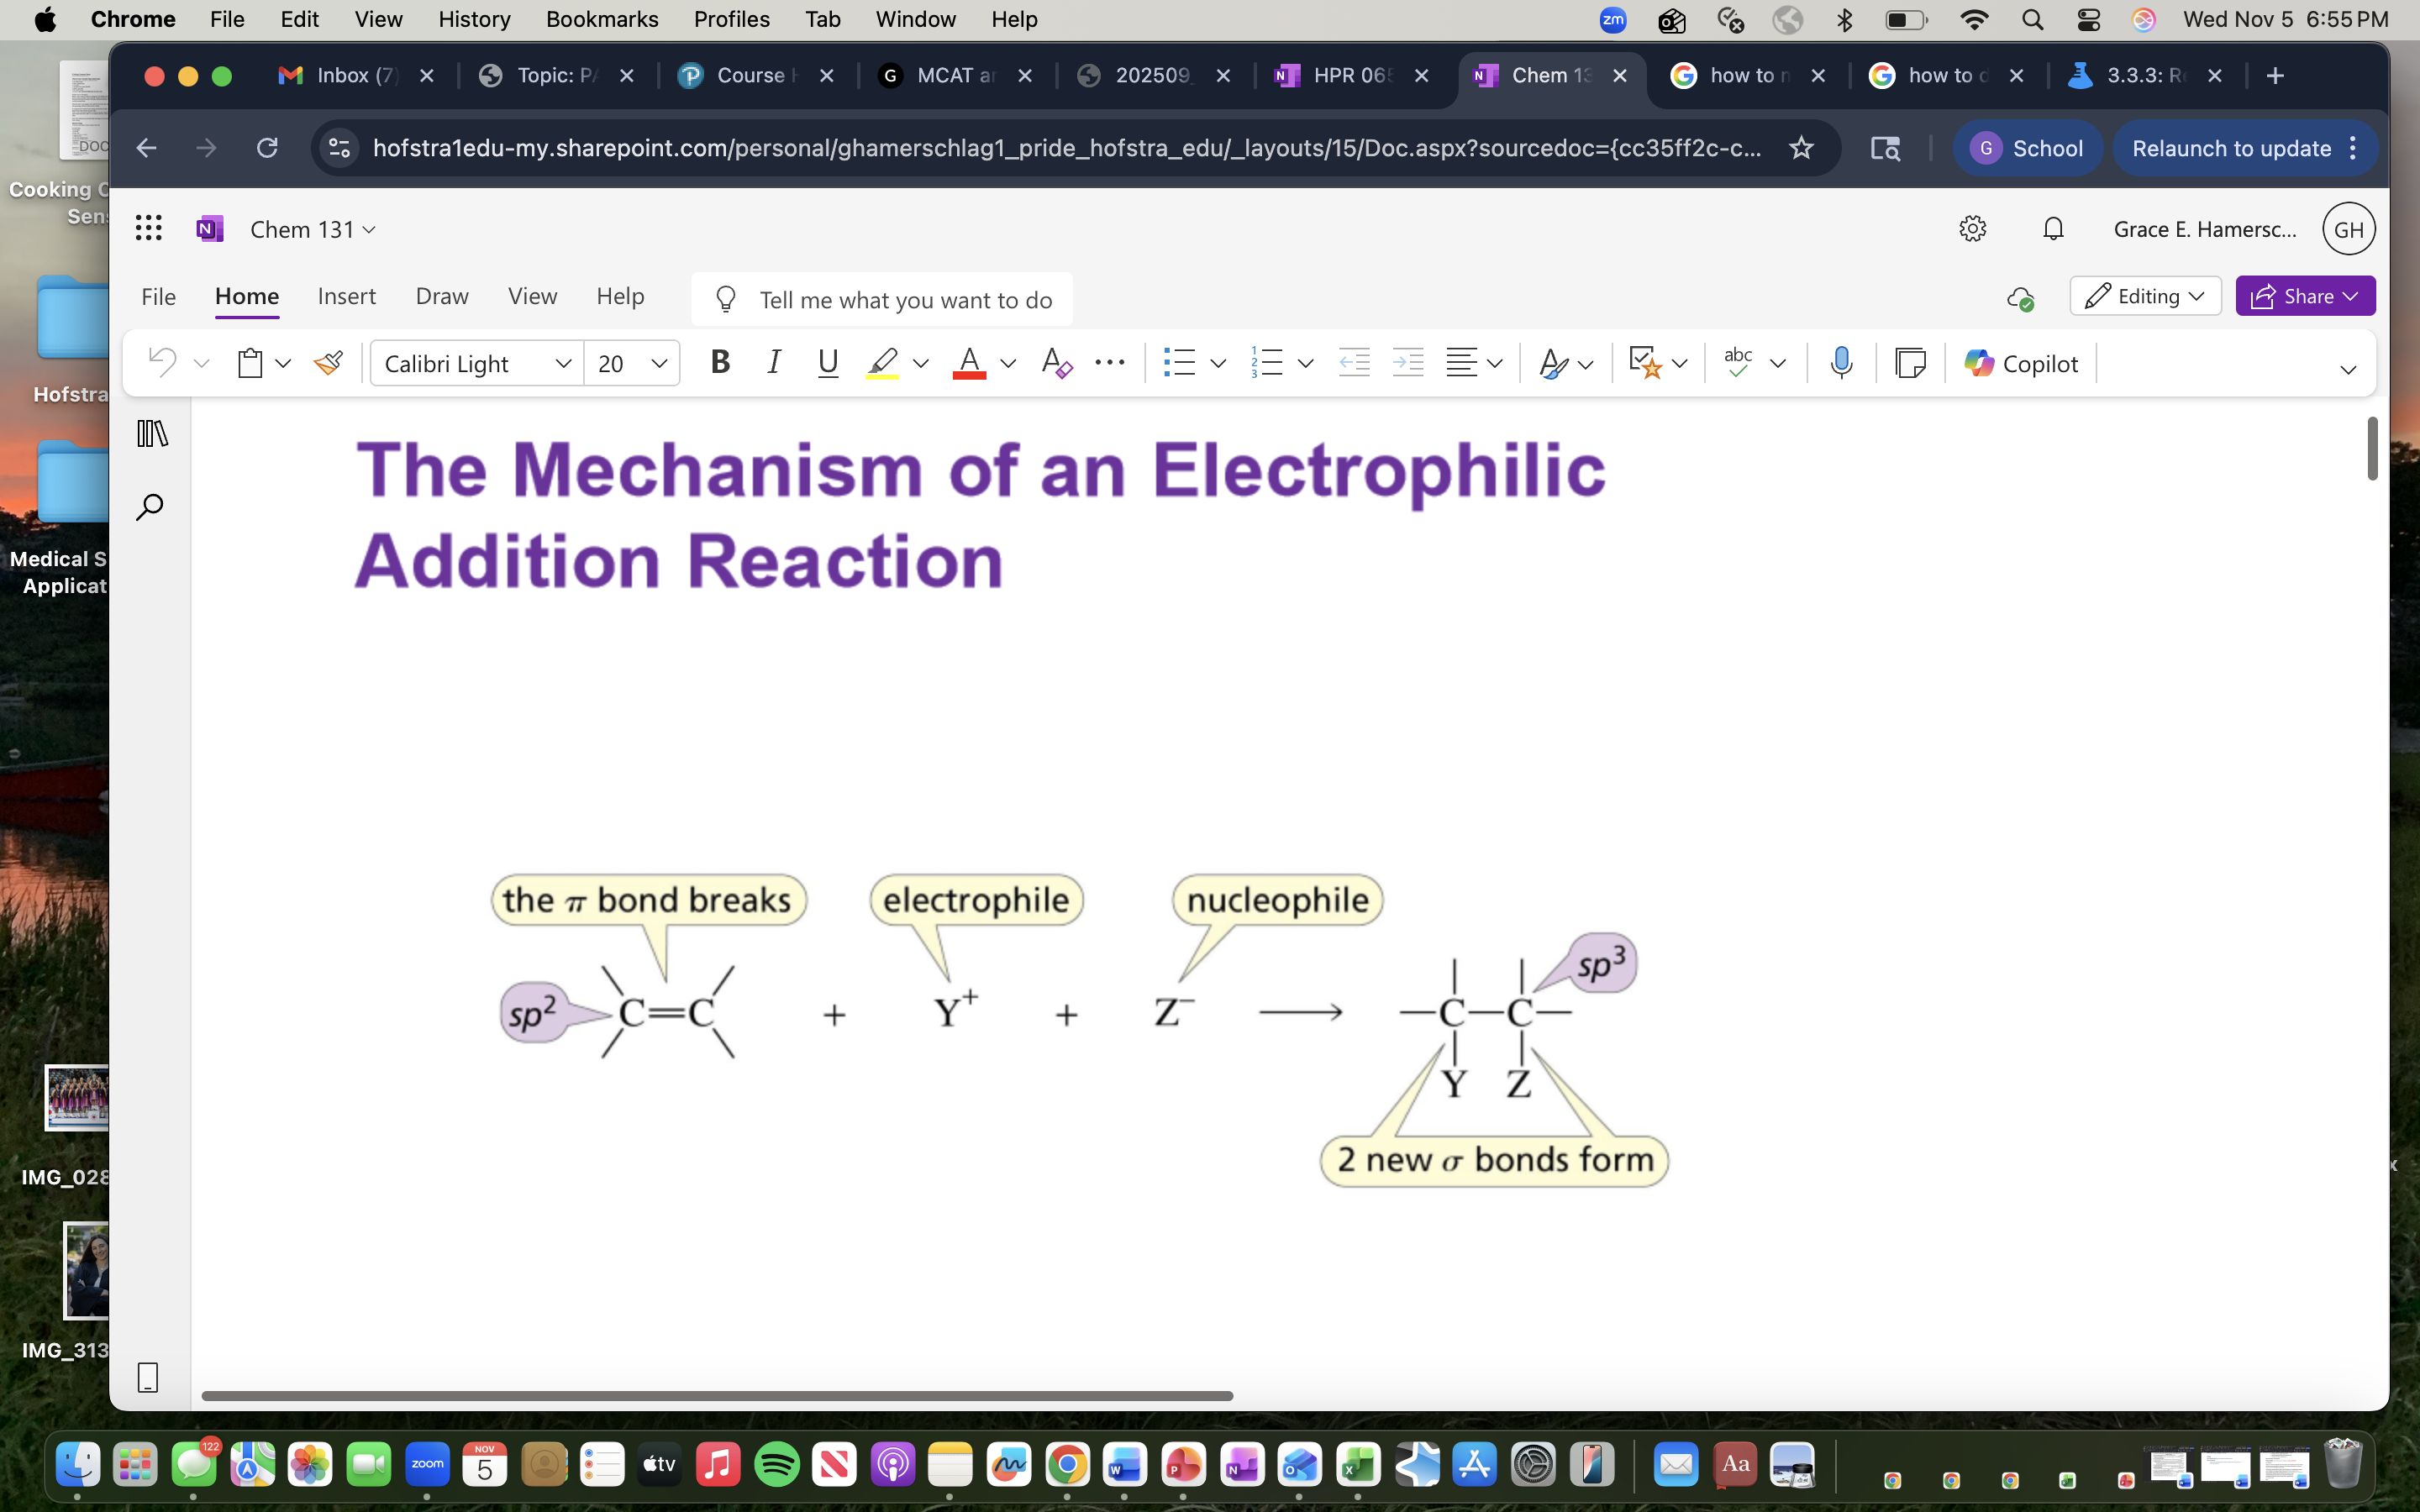Viewport: 2420px width, 1512px height.
Task: Expand the font size dropdown
Action: coord(659,363)
